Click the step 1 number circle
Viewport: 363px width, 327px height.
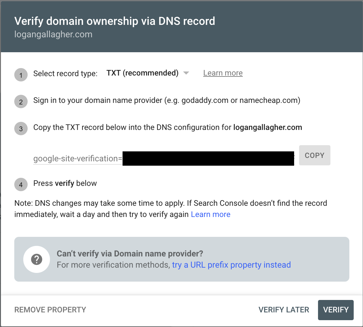pyautogui.click(x=21, y=75)
